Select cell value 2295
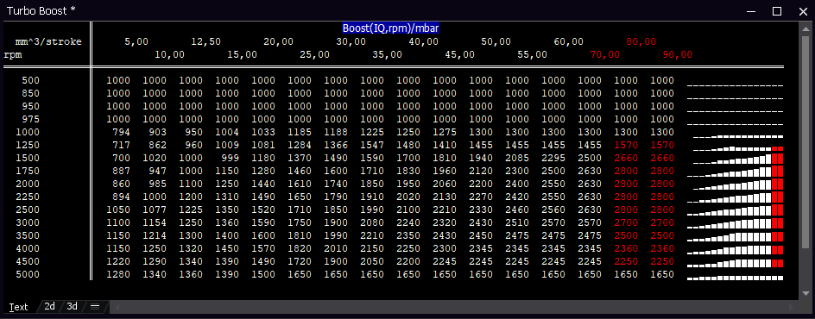The width and height of the screenshot is (815, 319). 554,158
